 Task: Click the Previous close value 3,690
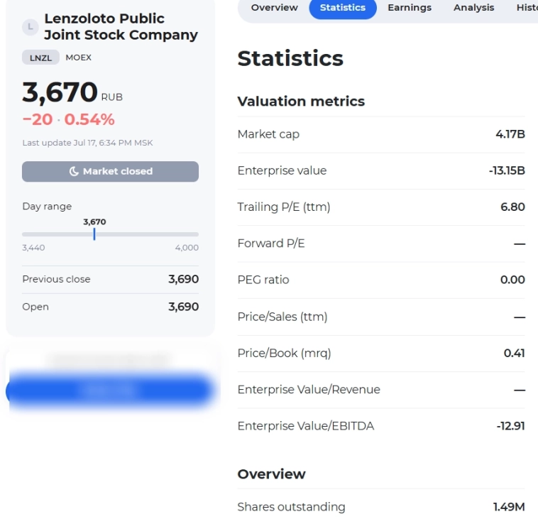click(x=183, y=279)
